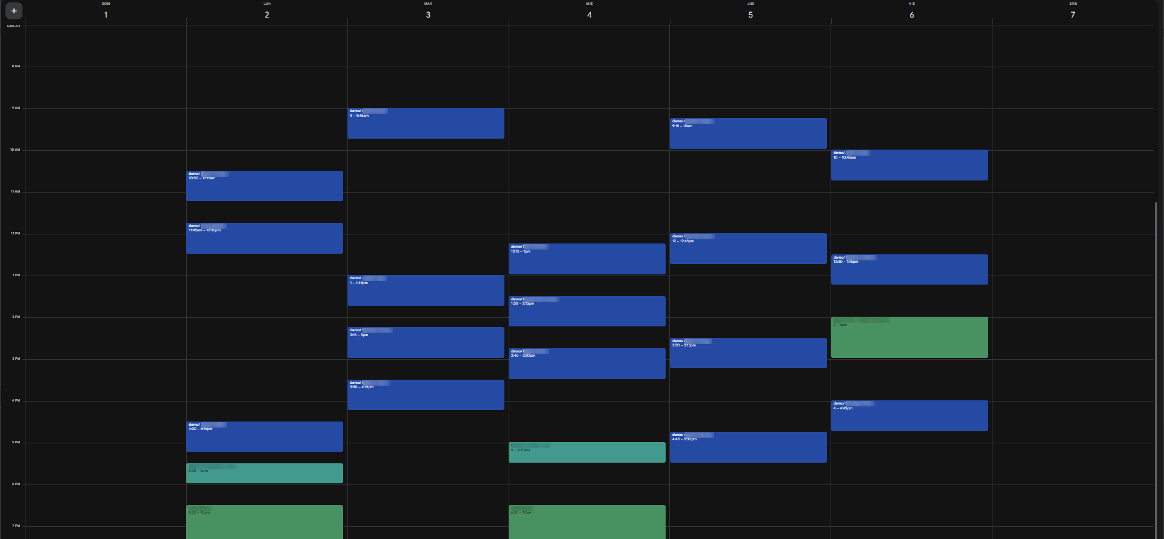
Task: Open Wednesday green event 6:30 – 10pm
Action: (587, 522)
